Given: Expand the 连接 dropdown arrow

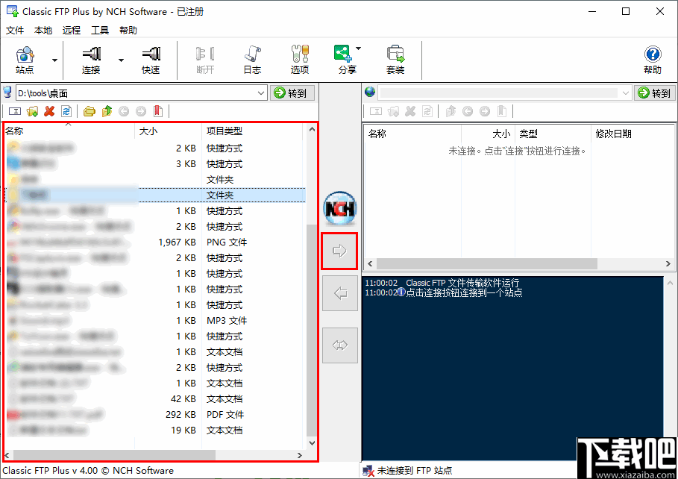Looking at the screenshot, I should tap(119, 60).
